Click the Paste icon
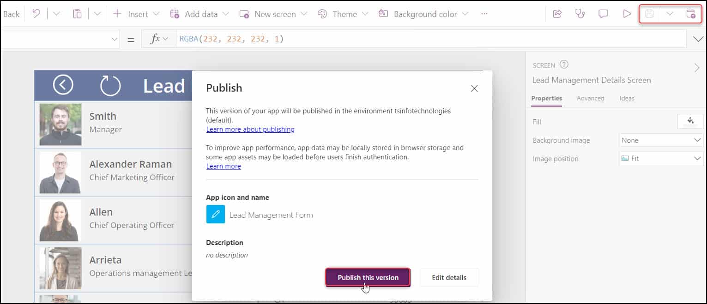The width and height of the screenshot is (707, 304). click(x=77, y=13)
